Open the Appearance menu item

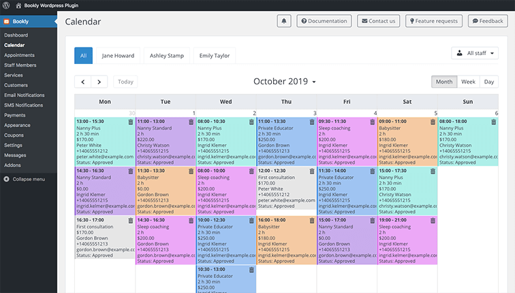click(x=17, y=125)
